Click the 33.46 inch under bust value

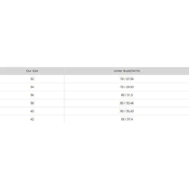[x=130, y=103]
